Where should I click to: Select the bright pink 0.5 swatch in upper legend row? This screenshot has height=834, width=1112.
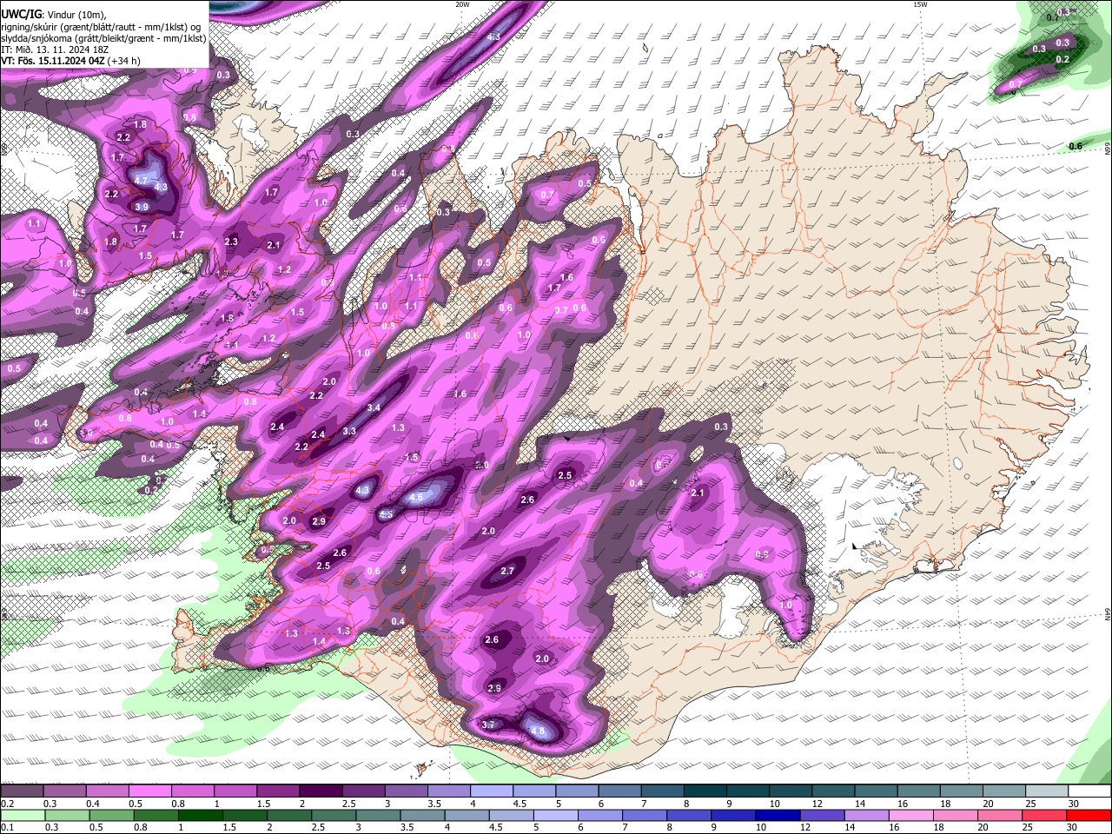pyautogui.click(x=149, y=791)
